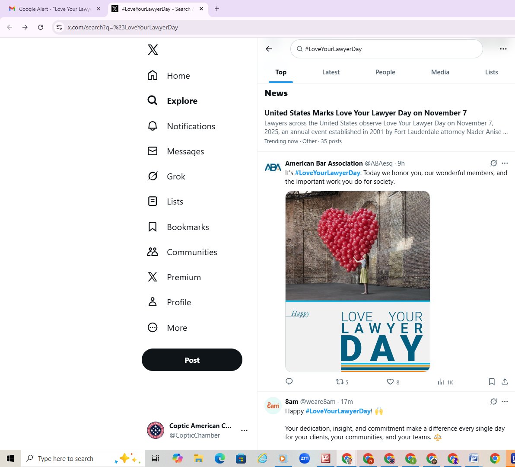Screen dimensions: 515x467
Task: Reload the page
Action: click(x=41, y=27)
